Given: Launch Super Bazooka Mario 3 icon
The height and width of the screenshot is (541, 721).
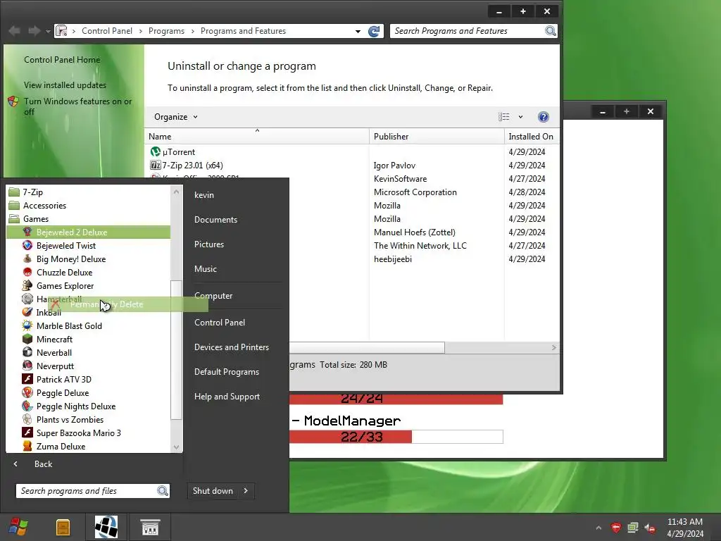Looking at the screenshot, I should point(27,433).
